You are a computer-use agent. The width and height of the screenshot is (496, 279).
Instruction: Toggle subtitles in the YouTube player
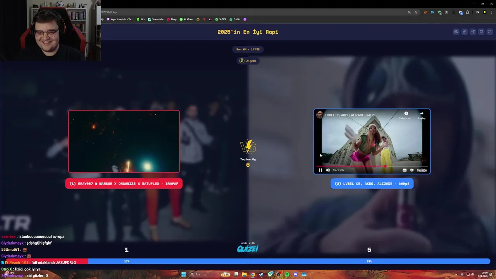405,170
